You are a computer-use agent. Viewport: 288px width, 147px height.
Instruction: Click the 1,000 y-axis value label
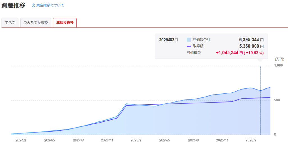click(x=278, y=66)
